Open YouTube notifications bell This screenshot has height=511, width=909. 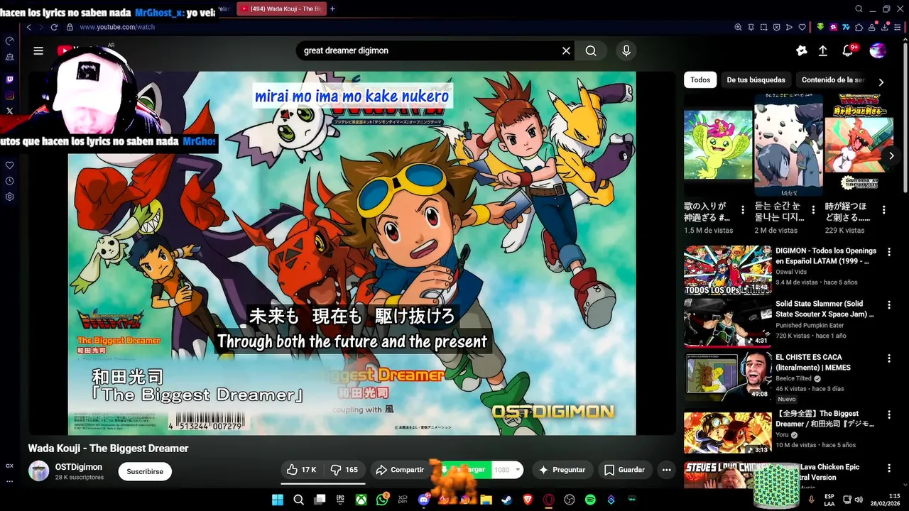[x=848, y=50]
